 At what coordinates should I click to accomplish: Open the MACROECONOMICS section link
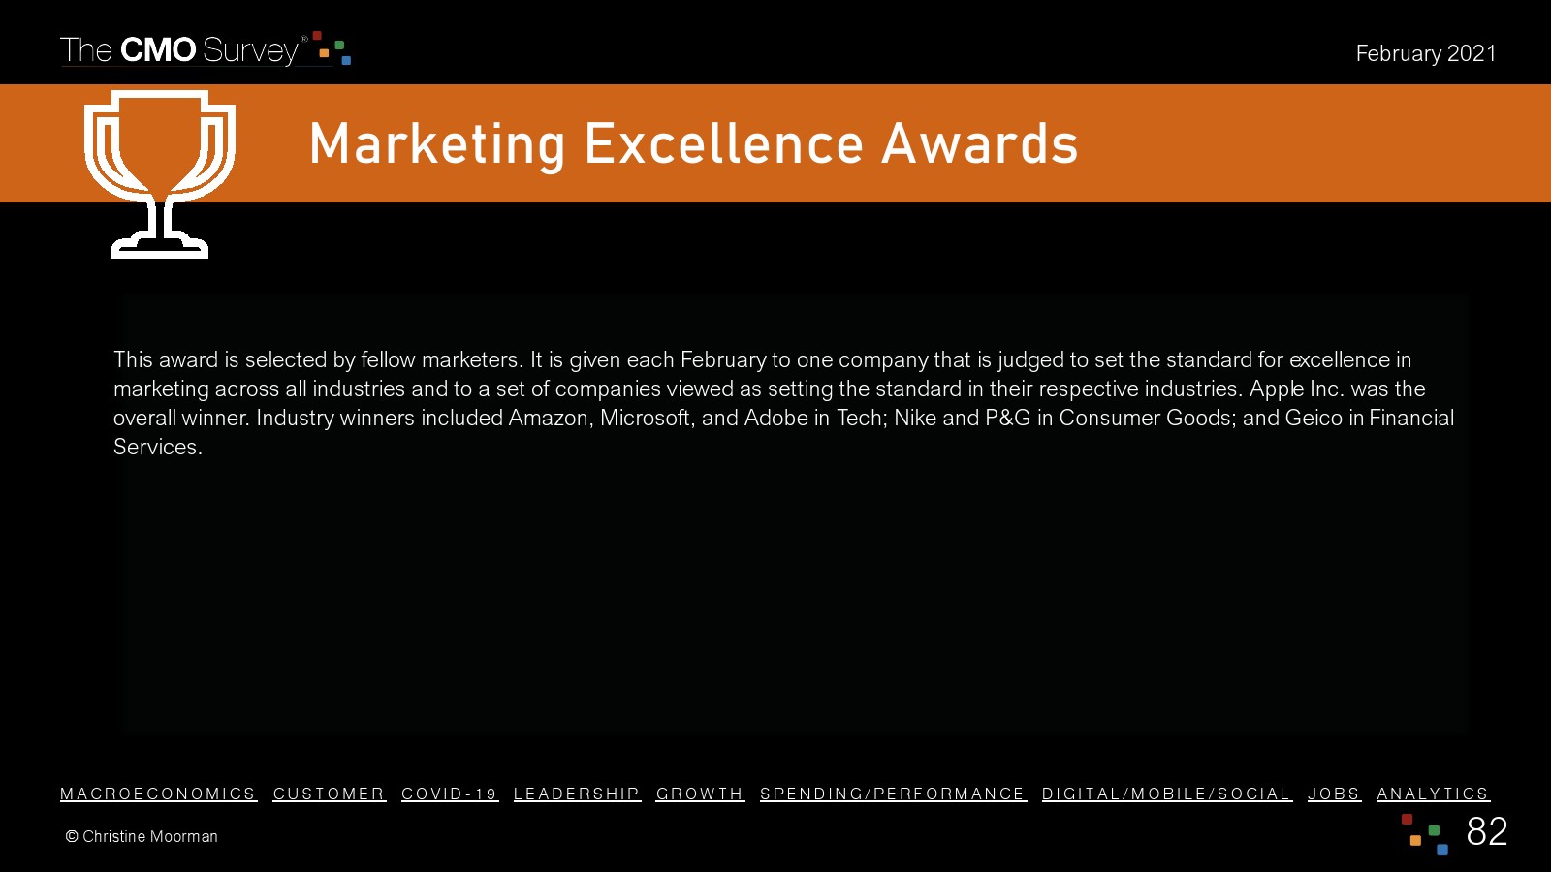158,794
